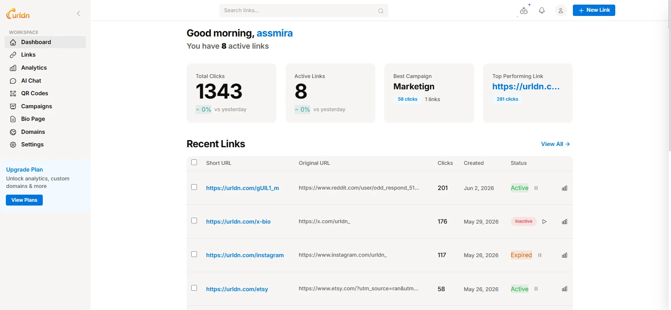The height and width of the screenshot is (310, 671).
Task: Click Expired status on instagram row
Action: click(x=521, y=255)
